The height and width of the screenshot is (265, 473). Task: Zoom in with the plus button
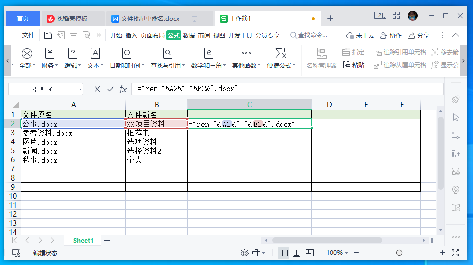(x=443, y=253)
